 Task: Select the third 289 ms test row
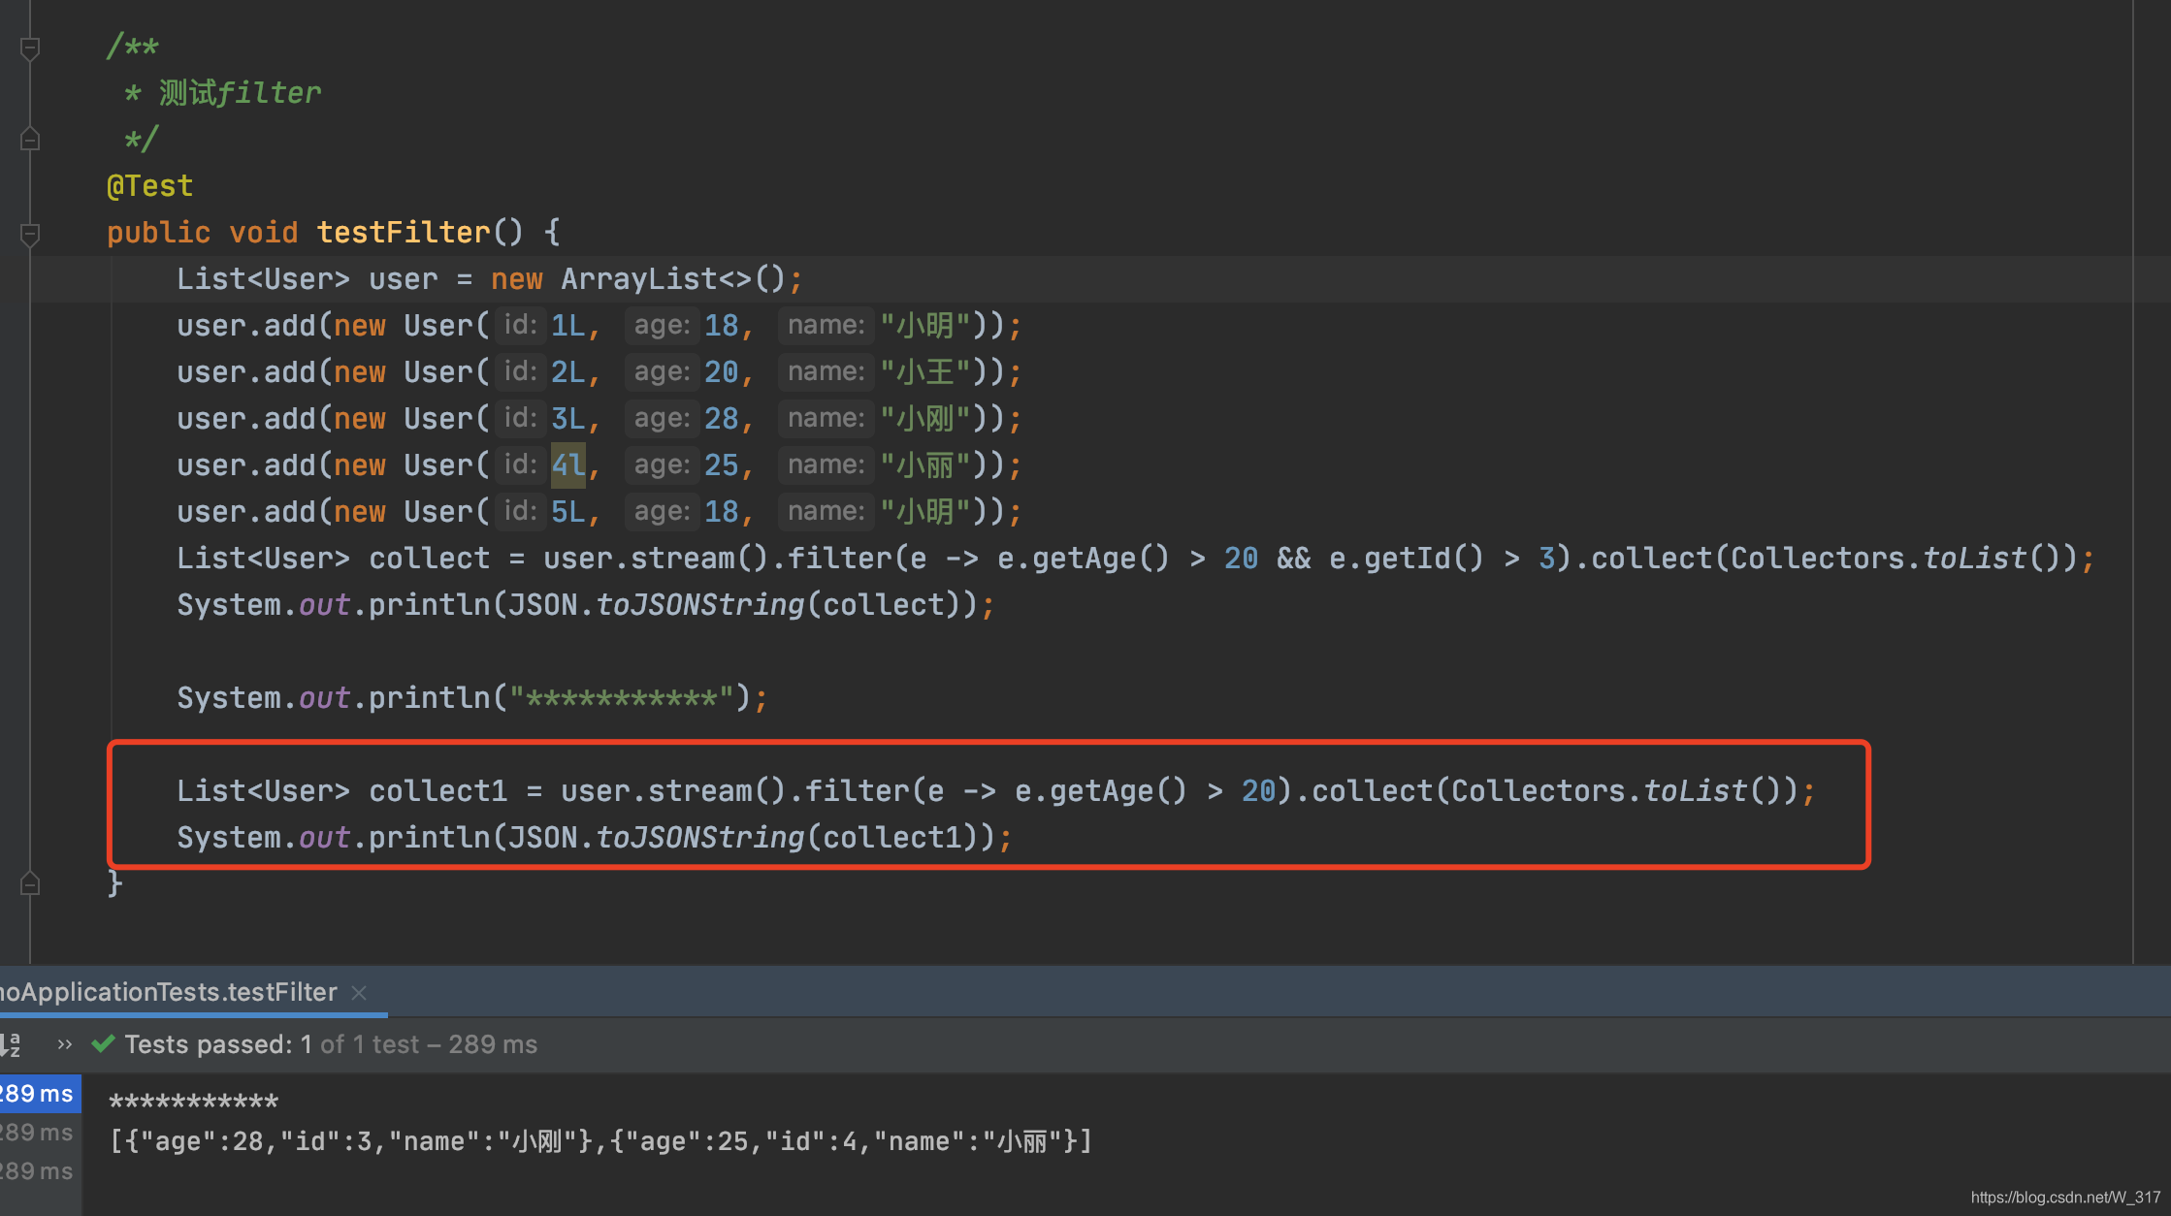pyautogui.click(x=37, y=1171)
